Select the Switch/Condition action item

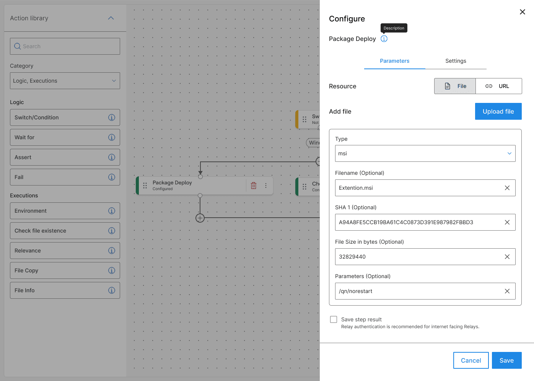pyautogui.click(x=65, y=117)
